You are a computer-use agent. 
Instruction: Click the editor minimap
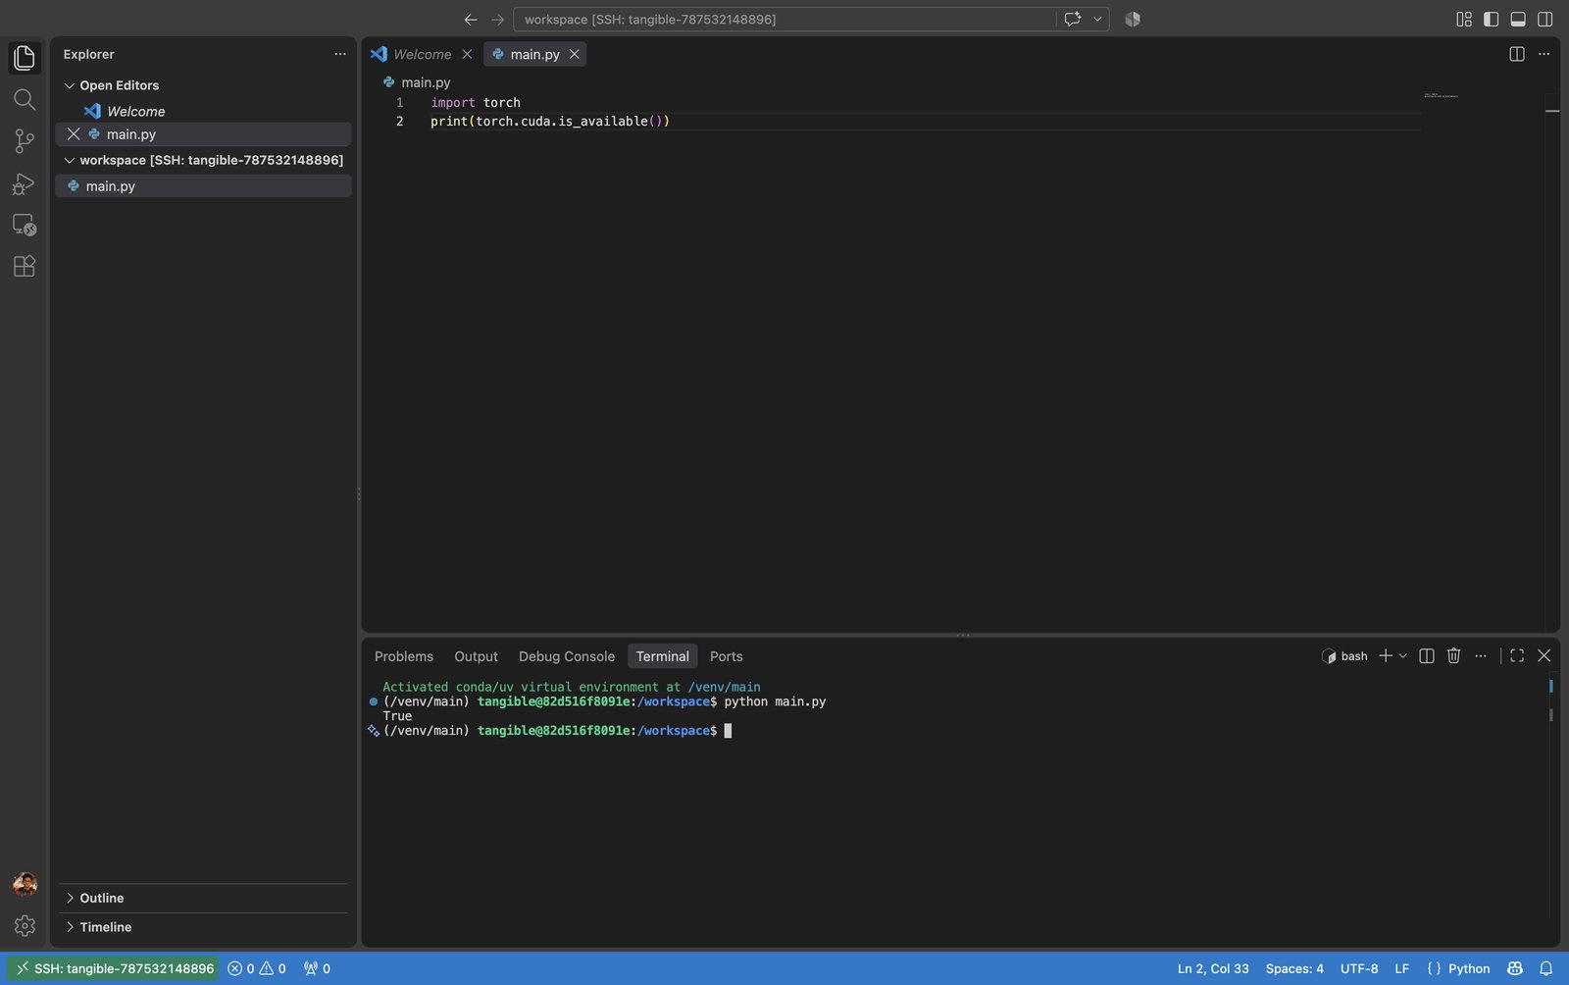click(1442, 96)
